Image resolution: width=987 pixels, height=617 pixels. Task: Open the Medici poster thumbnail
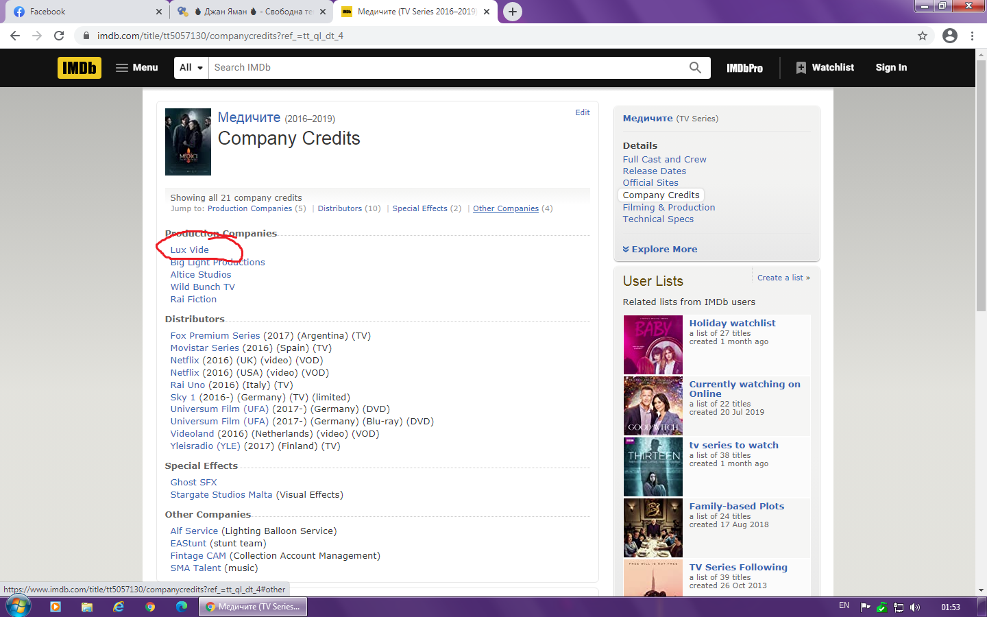(x=188, y=142)
